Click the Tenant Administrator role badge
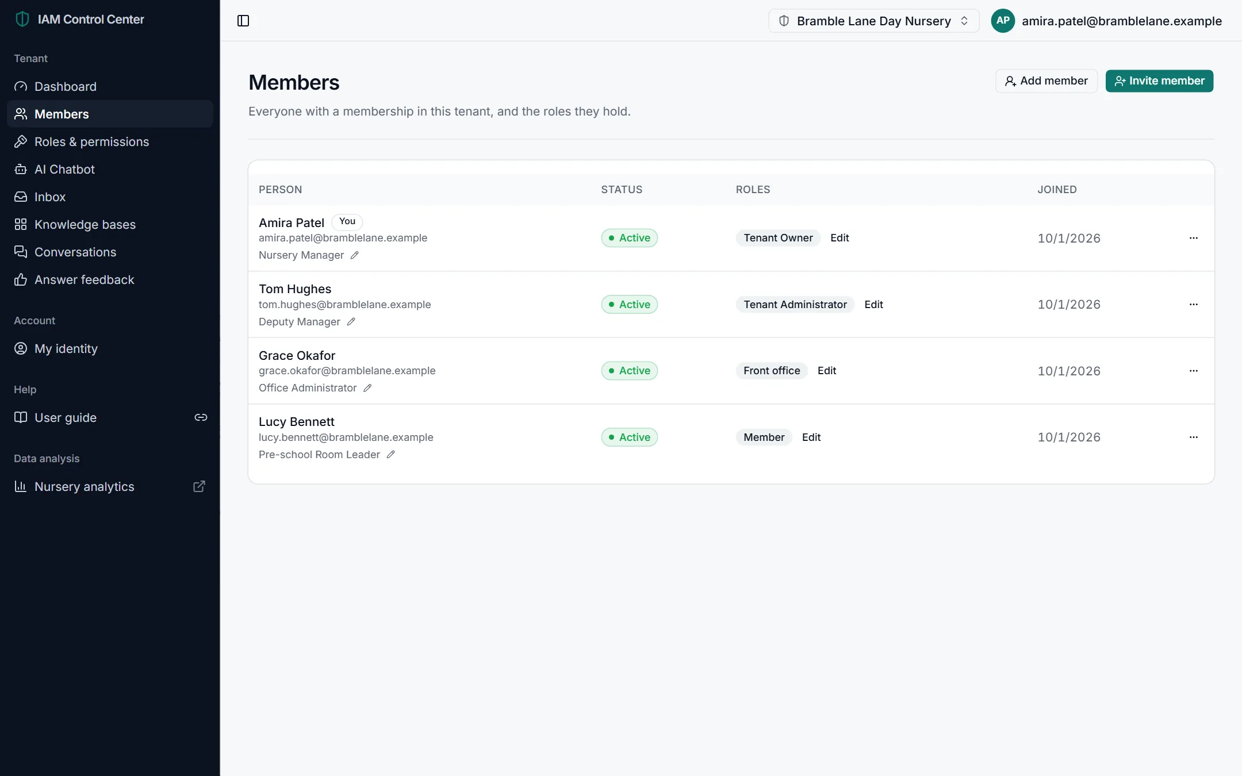The width and height of the screenshot is (1242, 776). click(795, 305)
